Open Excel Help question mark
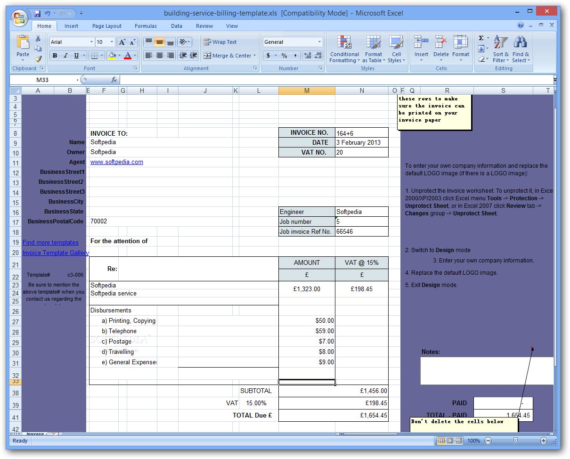Image resolution: width=570 pixels, height=459 pixels. [x=521, y=25]
